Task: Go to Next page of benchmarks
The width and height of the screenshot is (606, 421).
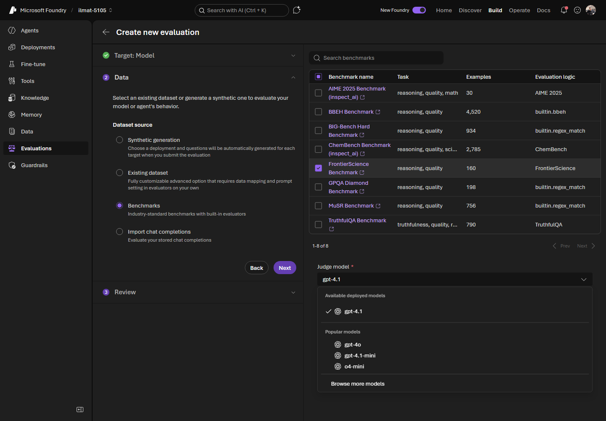Action: coord(586,246)
